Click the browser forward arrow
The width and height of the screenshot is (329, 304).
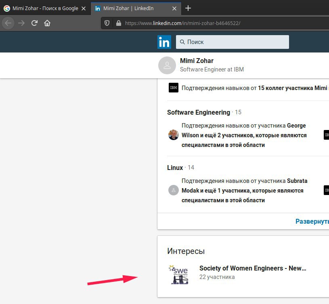pos(21,23)
